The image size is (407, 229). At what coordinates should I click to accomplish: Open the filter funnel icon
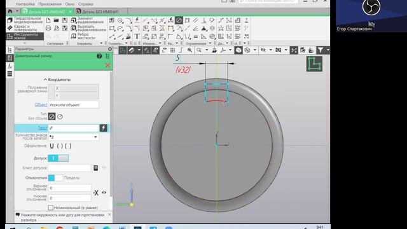pos(321,50)
